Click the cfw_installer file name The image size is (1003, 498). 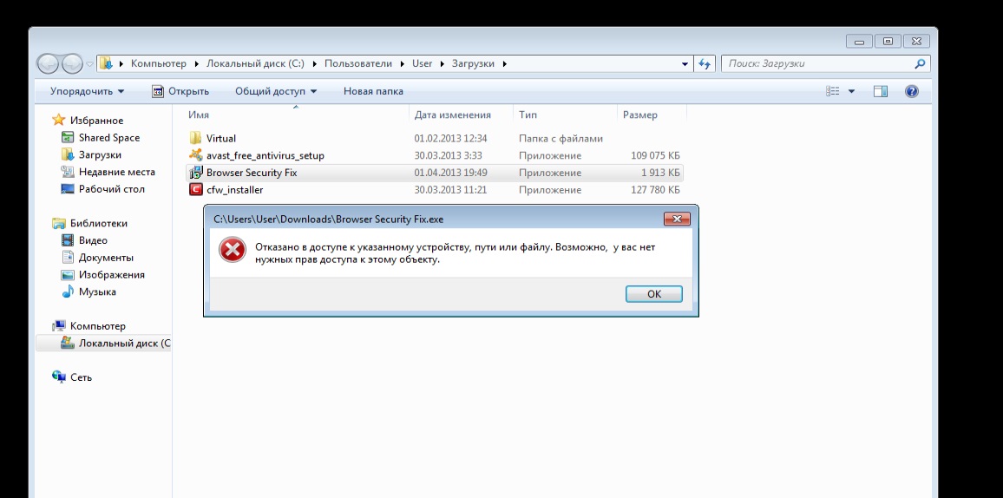235,190
